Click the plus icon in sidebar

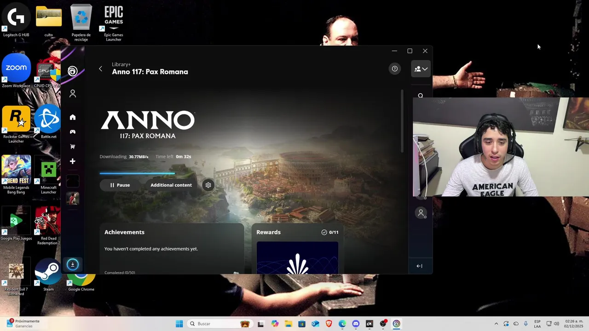[72, 161]
